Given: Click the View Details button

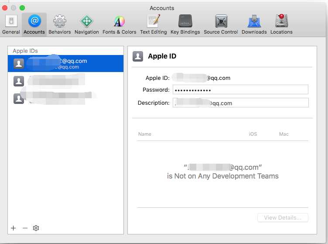Looking at the screenshot, I should [x=283, y=218].
